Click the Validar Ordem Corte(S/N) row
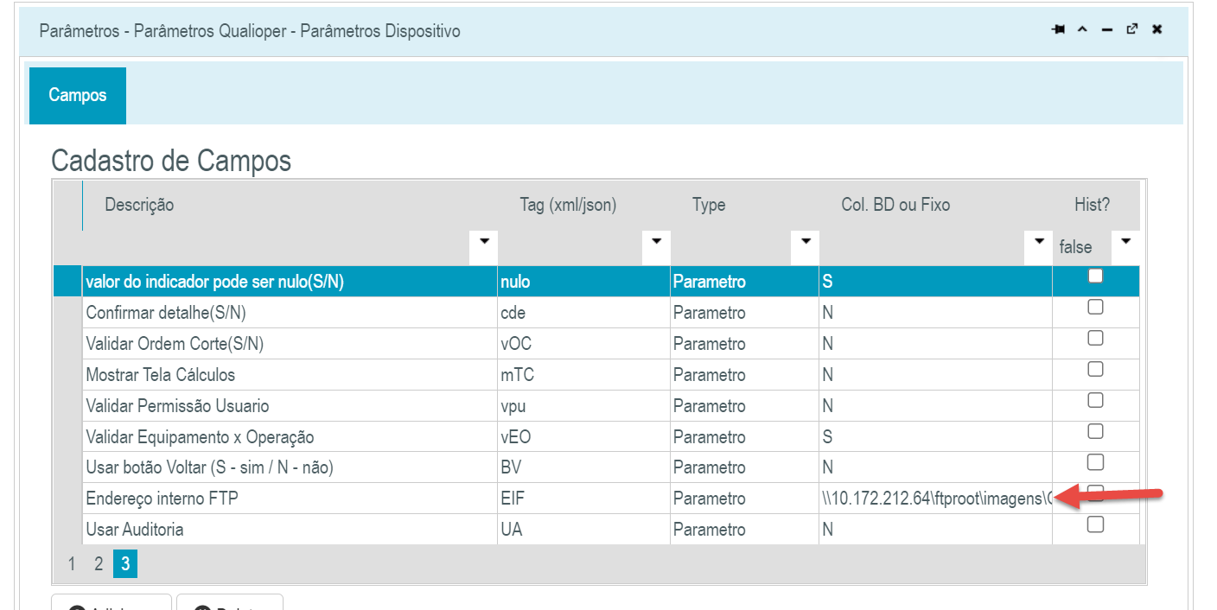Viewport: 1217px width, 610px height. click(175, 344)
